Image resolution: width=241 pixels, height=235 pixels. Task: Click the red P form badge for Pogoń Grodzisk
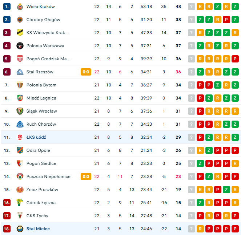coord(235,59)
